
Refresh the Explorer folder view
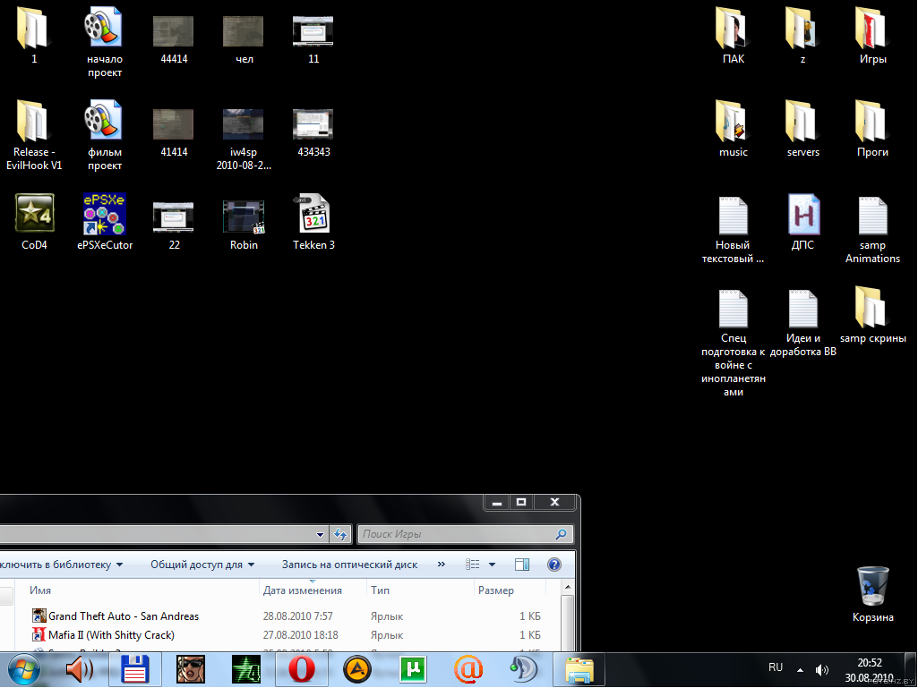(340, 534)
